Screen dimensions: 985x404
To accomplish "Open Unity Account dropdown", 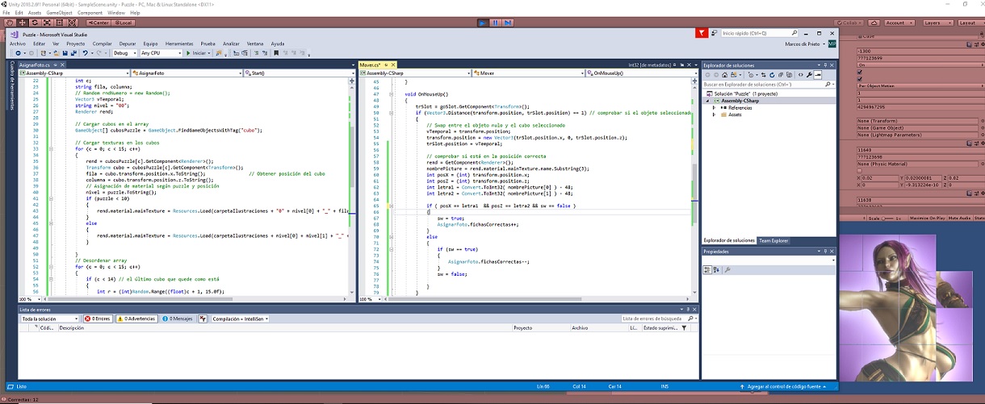I will pyautogui.click(x=899, y=23).
